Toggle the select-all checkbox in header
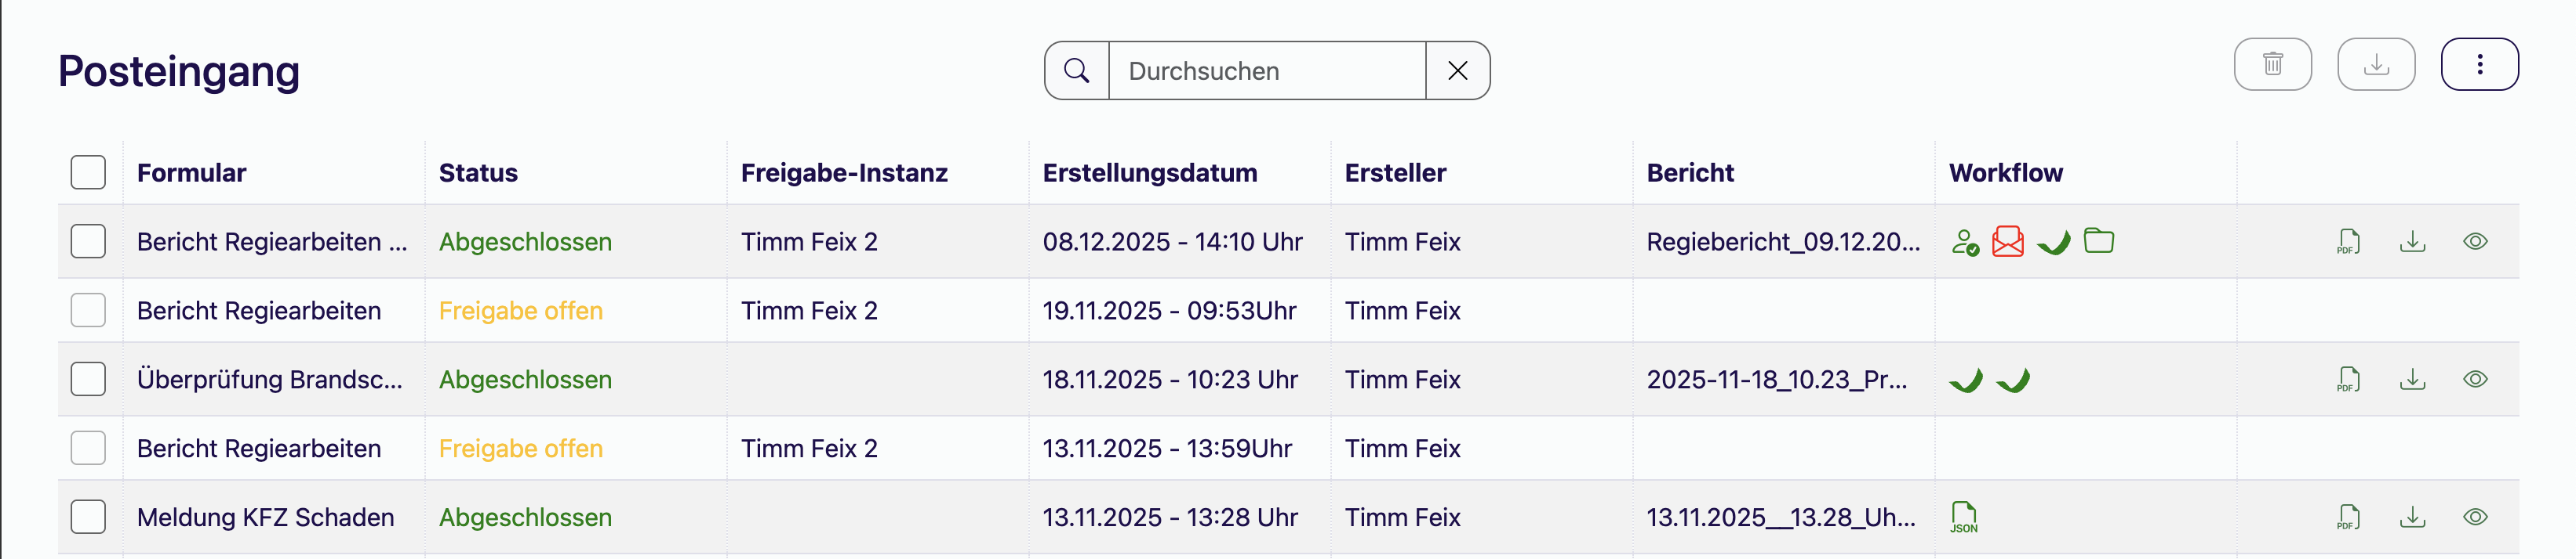The width and height of the screenshot is (2576, 559). coord(88,173)
